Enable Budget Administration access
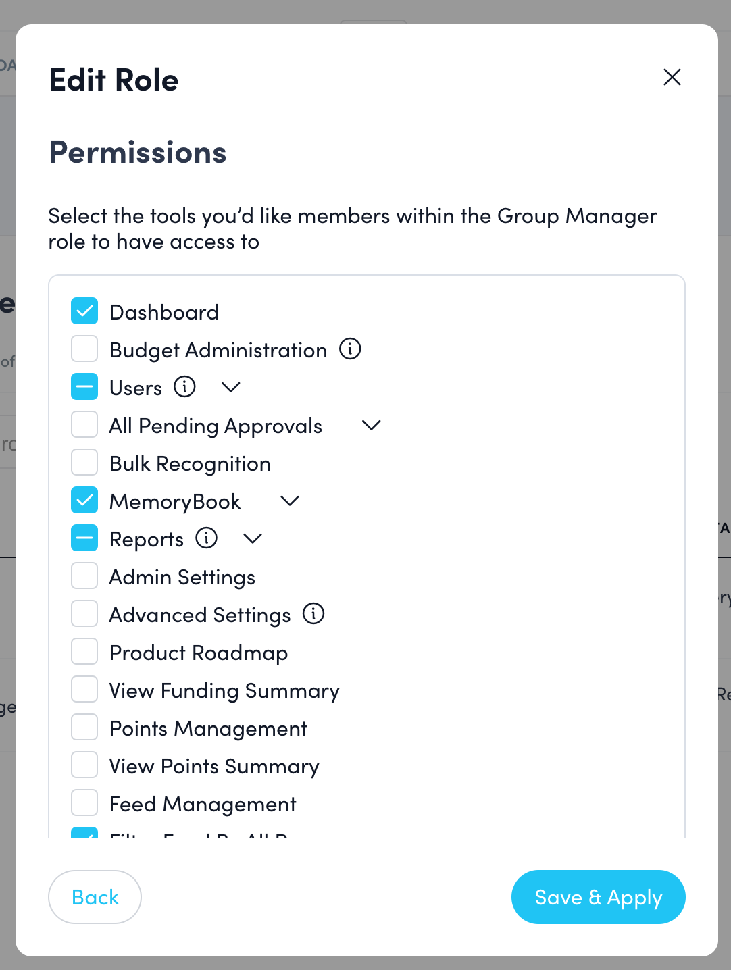731x970 pixels. pos(84,349)
